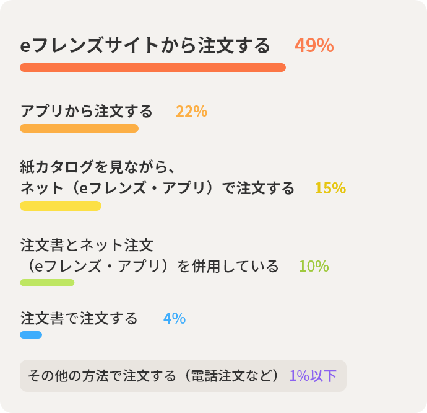Select the 注文書で注文する label
This screenshot has width=427, height=413.
pyautogui.click(x=79, y=319)
